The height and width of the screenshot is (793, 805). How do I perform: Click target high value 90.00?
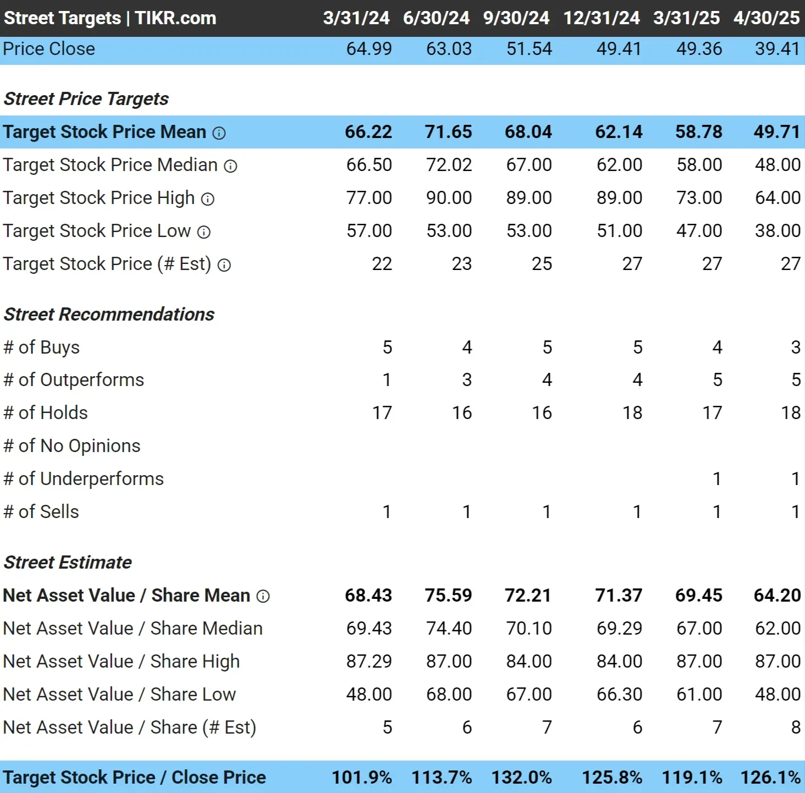(x=449, y=198)
